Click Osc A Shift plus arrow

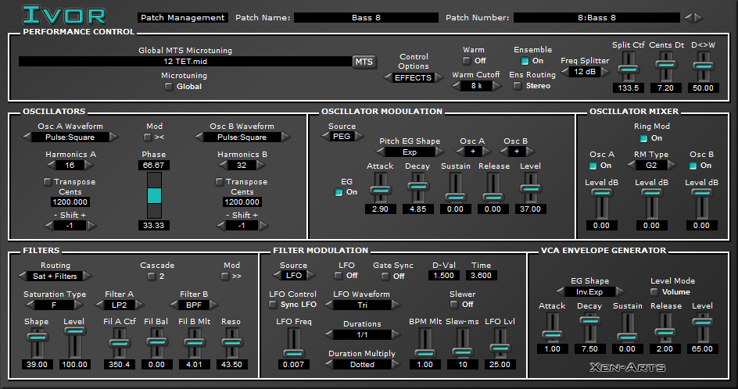[91, 226]
